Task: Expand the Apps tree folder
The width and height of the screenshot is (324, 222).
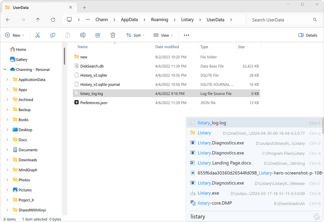Action: [7, 90]
